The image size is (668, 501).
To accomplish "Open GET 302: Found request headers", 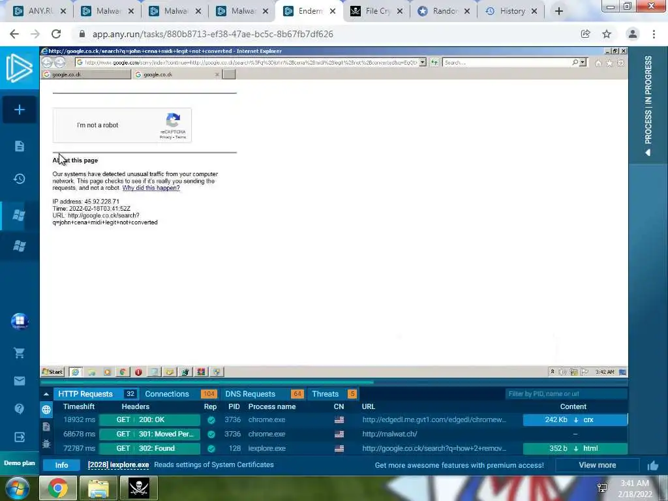I will coord(149,448).
